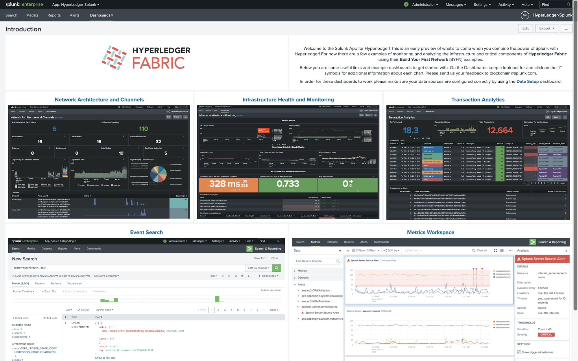Open the Transaction Analytics heading link
578x361 pixels.
pos(478,99)
